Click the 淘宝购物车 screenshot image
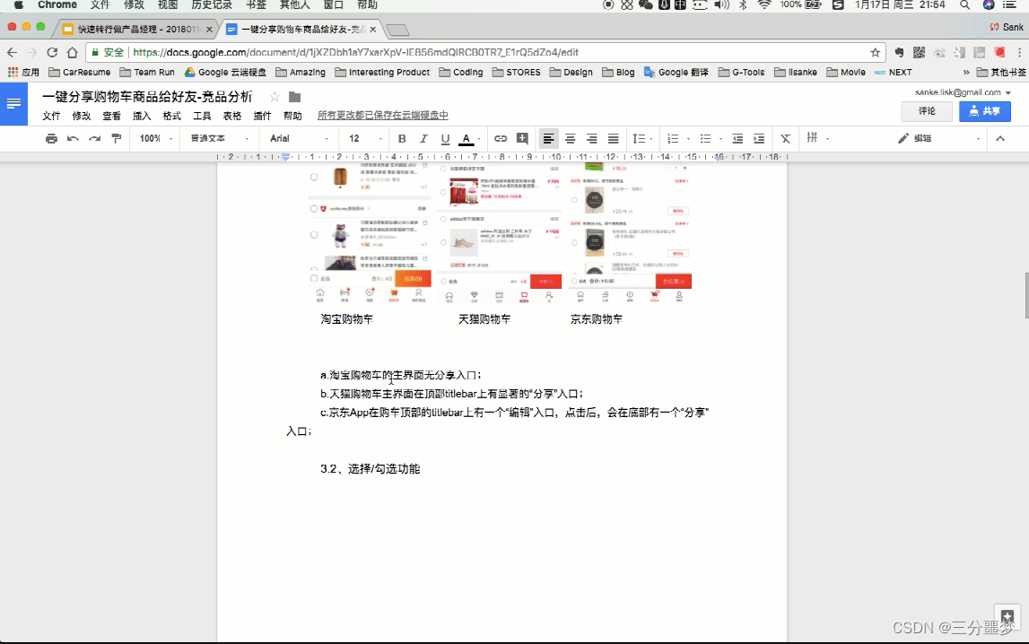1029x644 pixels. [370, 235]
